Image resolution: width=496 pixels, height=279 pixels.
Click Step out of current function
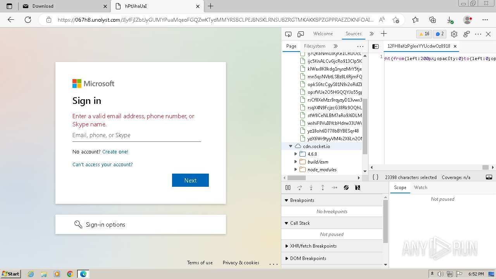323,188
